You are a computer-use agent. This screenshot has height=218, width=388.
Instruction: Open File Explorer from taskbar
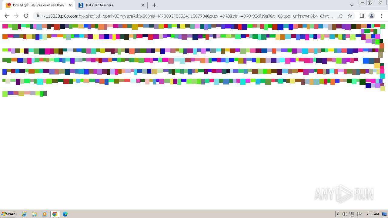pyautogui.click(x=34, y=214)
